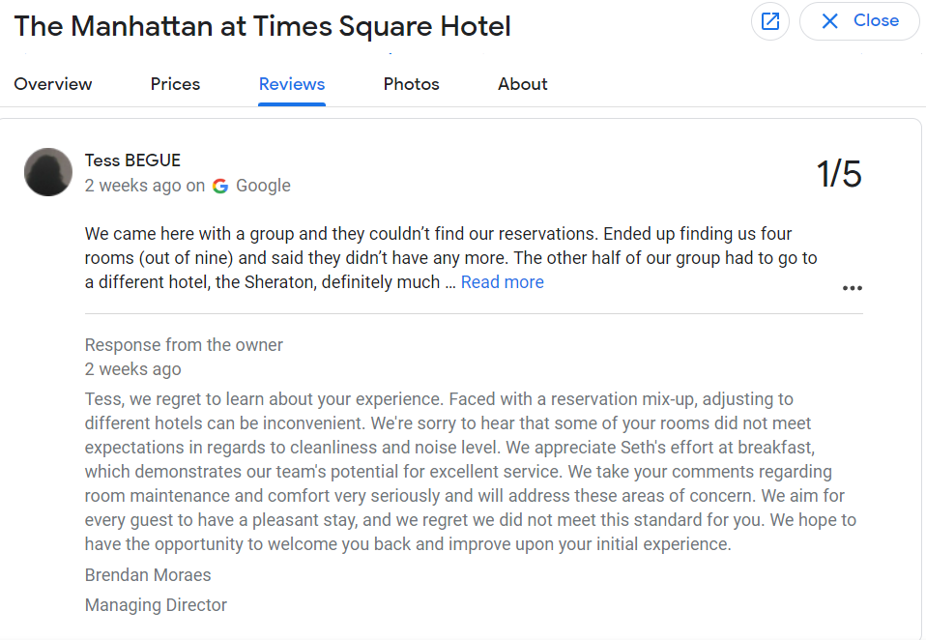Click the Close text label
This screenshot has width=926, height=640.
point(877,20)
